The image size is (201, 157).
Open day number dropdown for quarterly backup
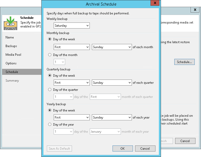[63, 97]
